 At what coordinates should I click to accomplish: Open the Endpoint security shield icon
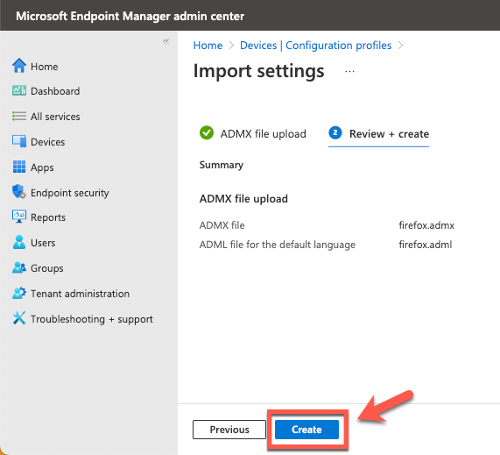pyautogui.click(x=19, y=192)
